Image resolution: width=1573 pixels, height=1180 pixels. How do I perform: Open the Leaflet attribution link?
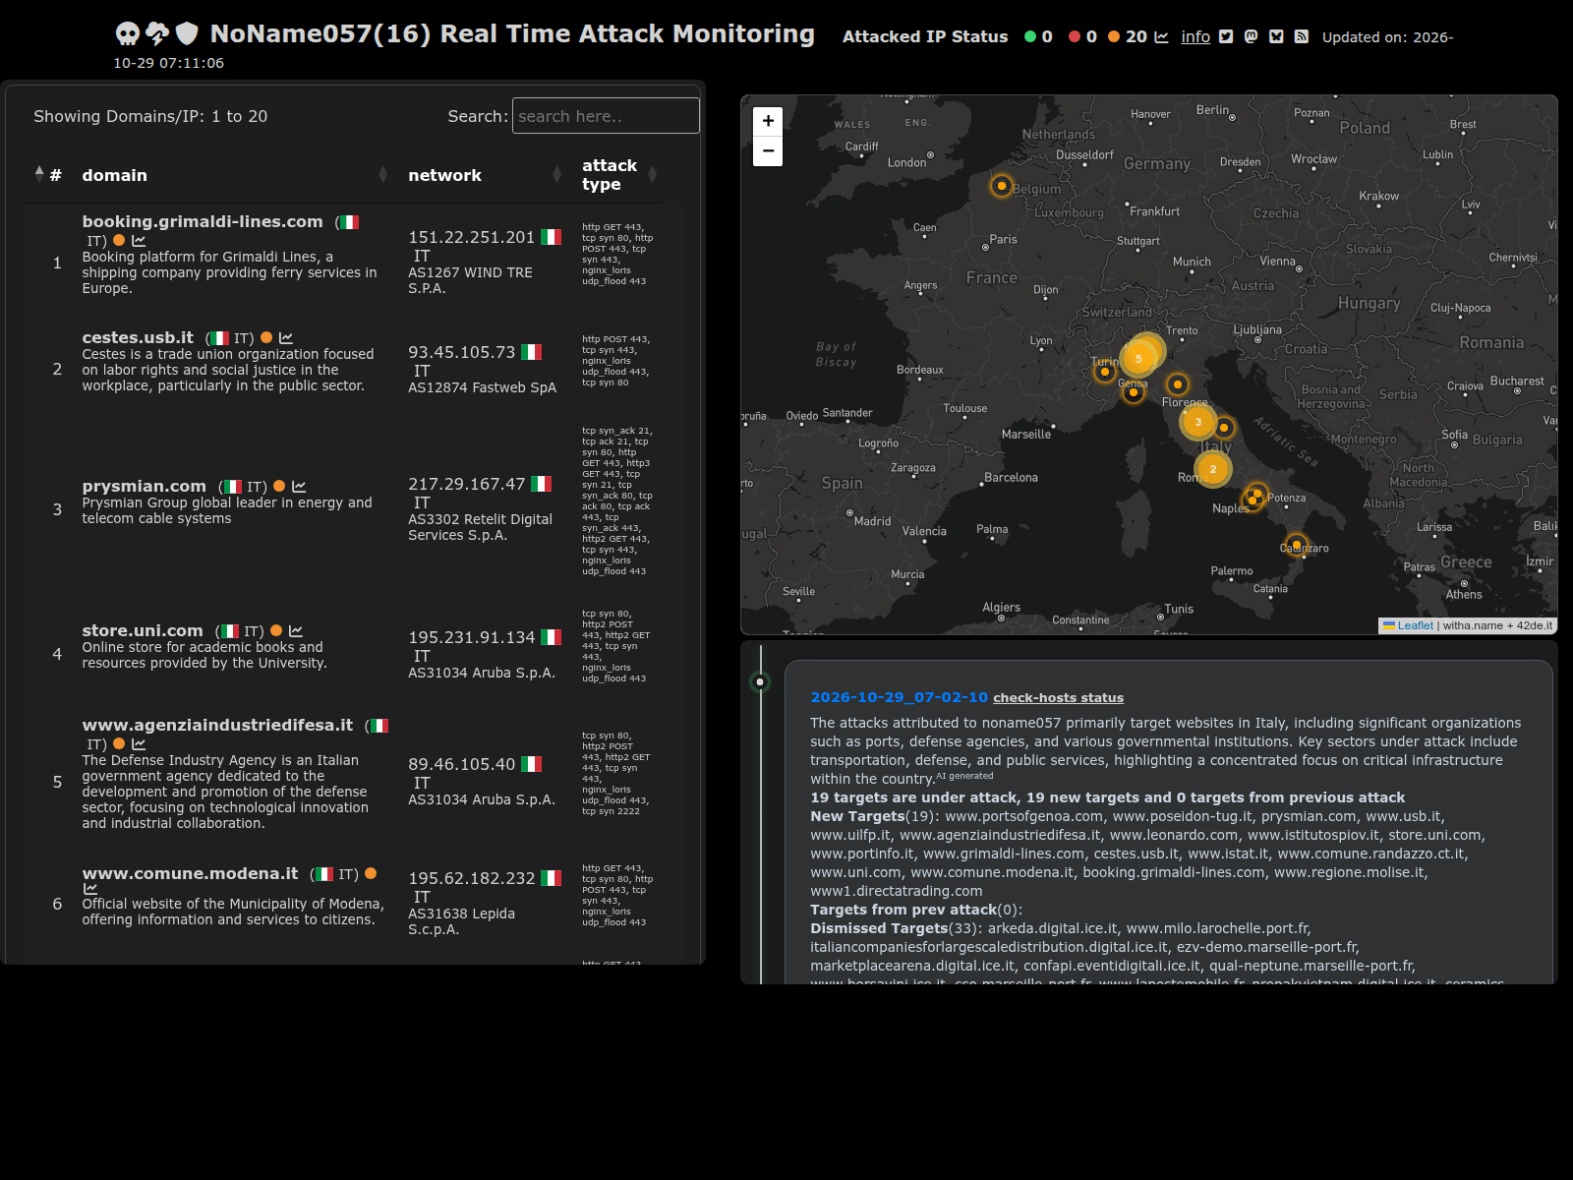tap(1415, 625)
